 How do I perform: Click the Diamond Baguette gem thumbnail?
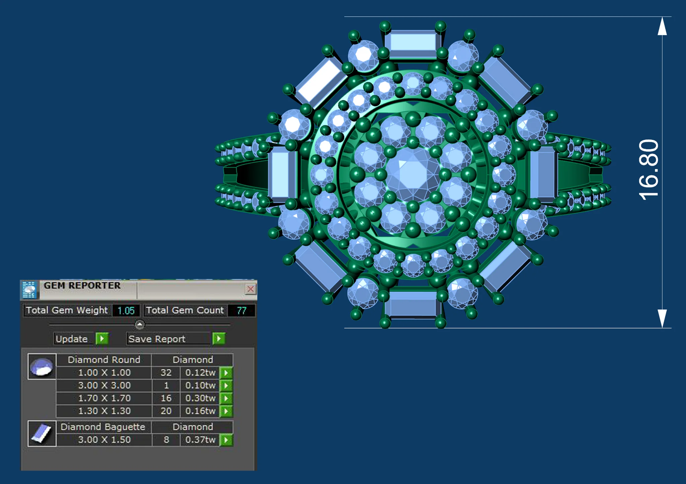tap(42, 433)
